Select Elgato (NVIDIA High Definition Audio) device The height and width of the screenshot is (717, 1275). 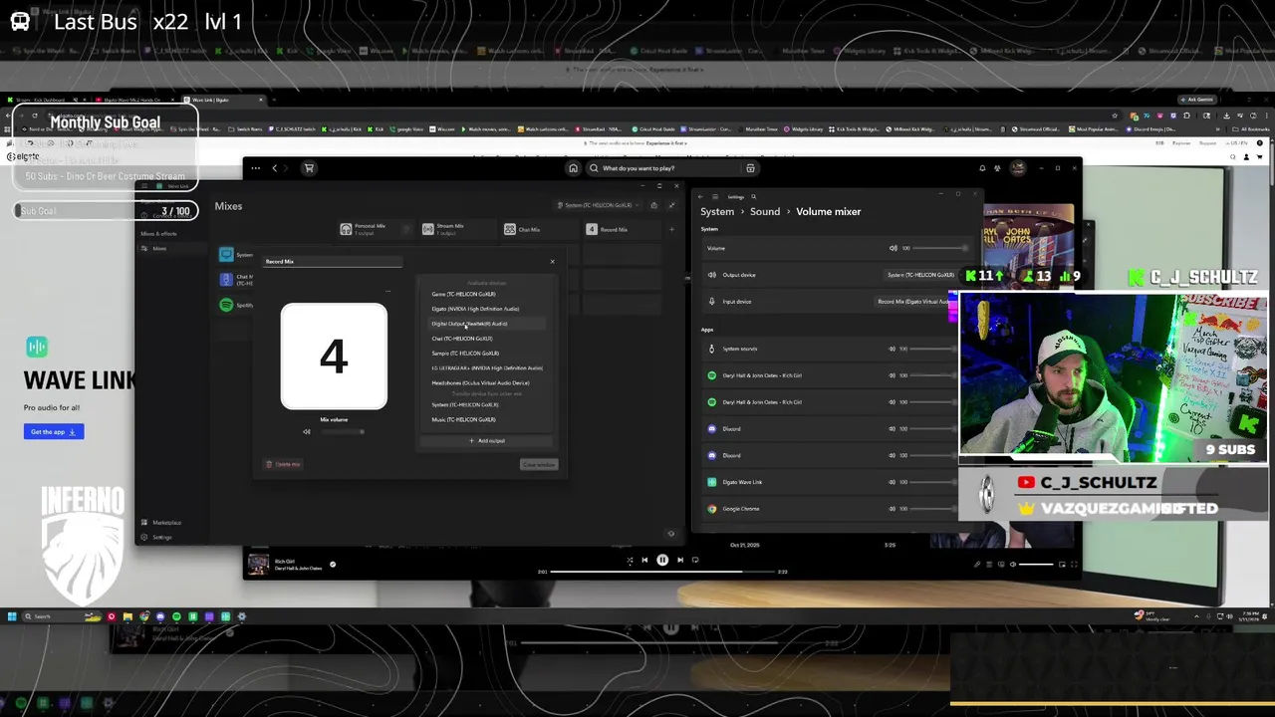pos(475,309)
